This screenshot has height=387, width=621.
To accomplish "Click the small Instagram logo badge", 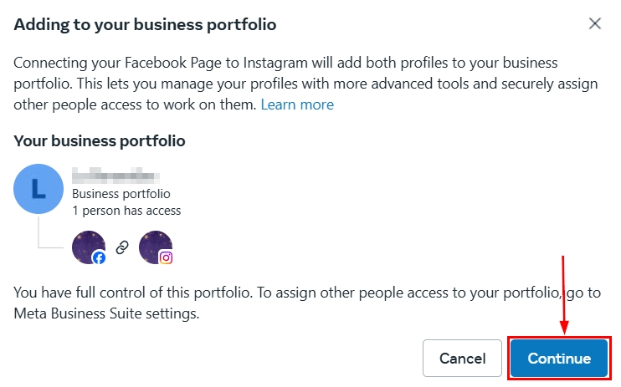I will (x=166, y=258).
